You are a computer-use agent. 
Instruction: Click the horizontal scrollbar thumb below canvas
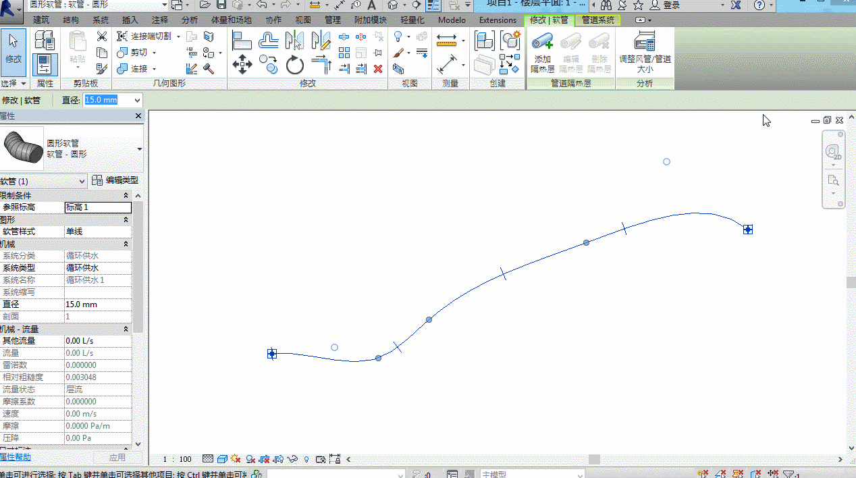[x=594, y=459]
